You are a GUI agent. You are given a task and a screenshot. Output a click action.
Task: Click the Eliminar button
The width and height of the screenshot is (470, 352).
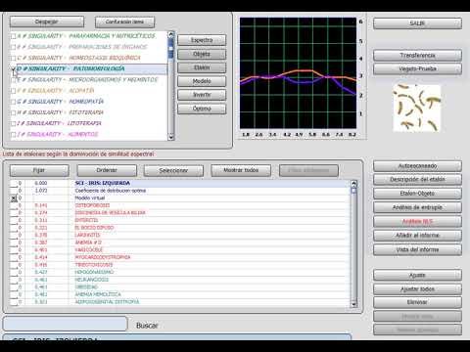(417, 302)
